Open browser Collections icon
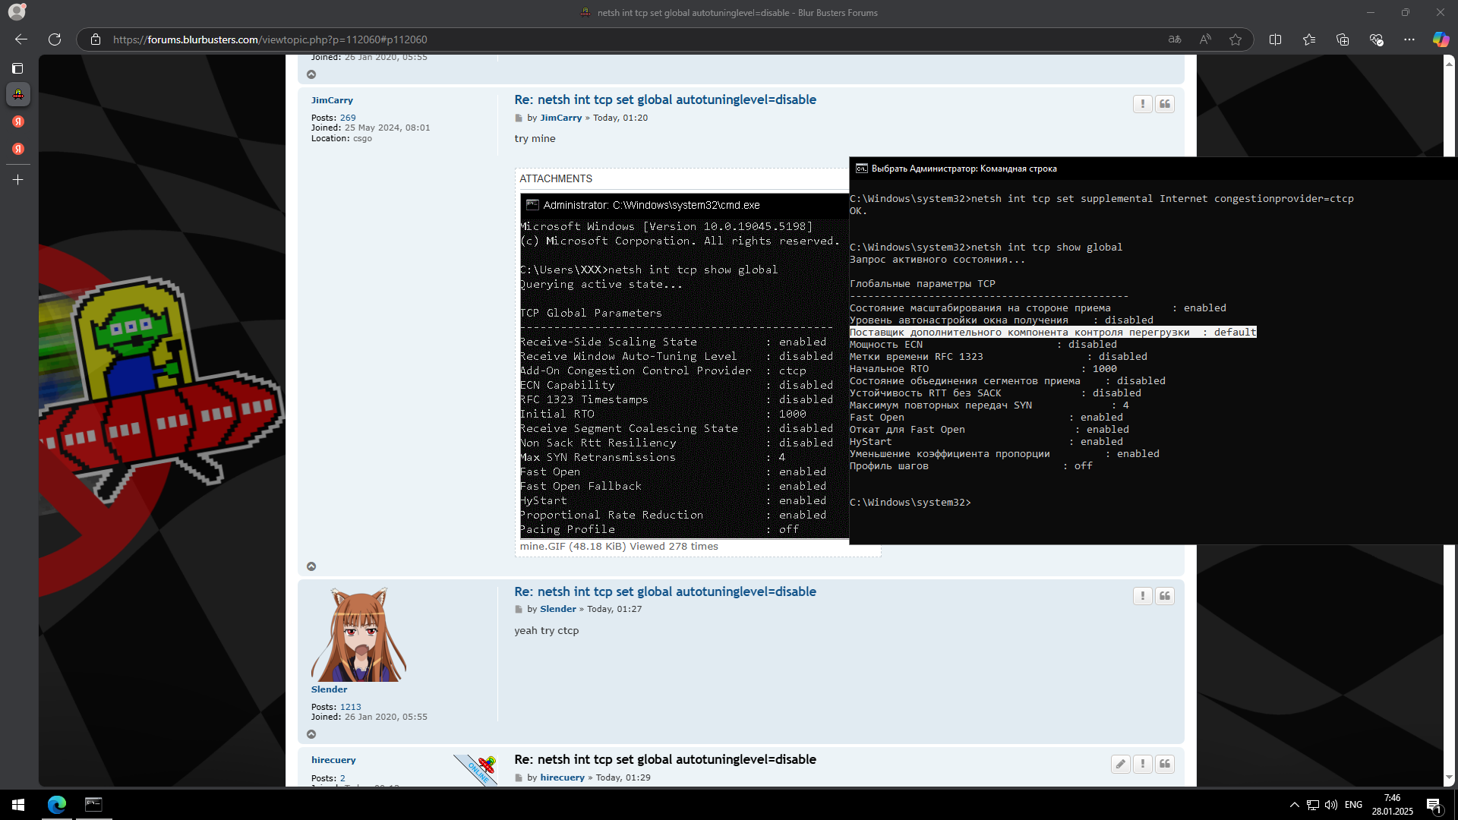Viewport: 1458px width, 820px height. click(1343, 39)
